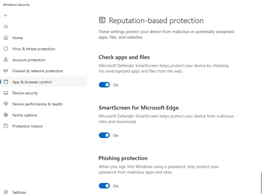
Task: Click the Home house icon
Action: 6,38
